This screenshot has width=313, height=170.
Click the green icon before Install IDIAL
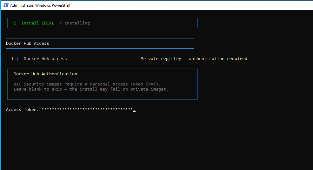[15, 23]
